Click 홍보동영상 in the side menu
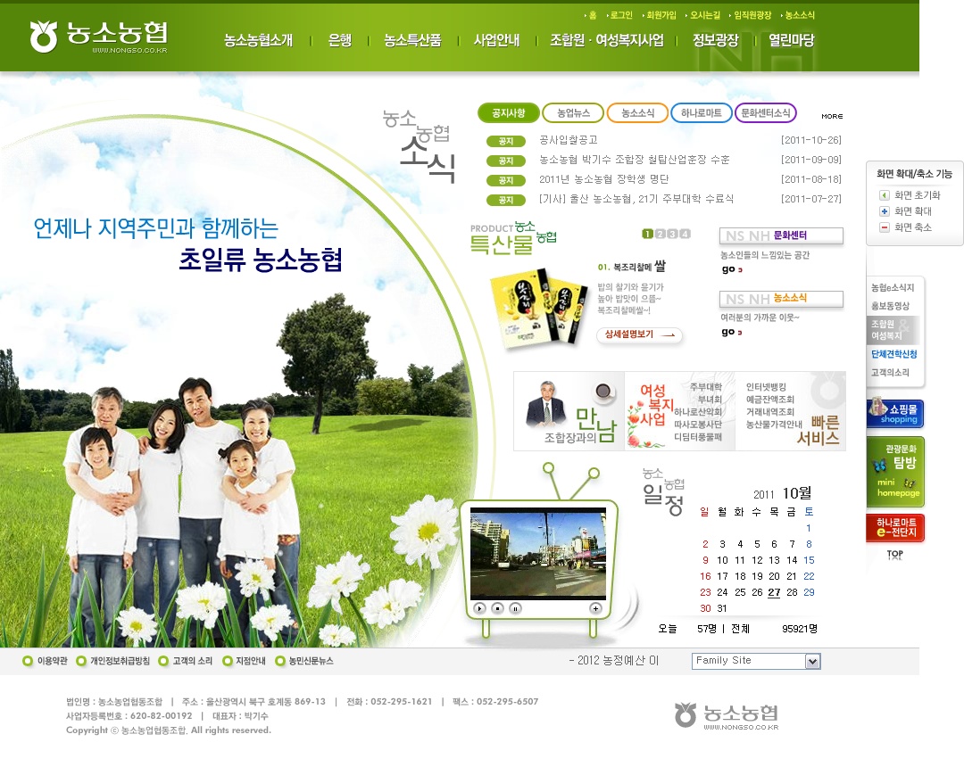Screen dimensions: 964x759 pyautogui.click(x=890, y=306)
